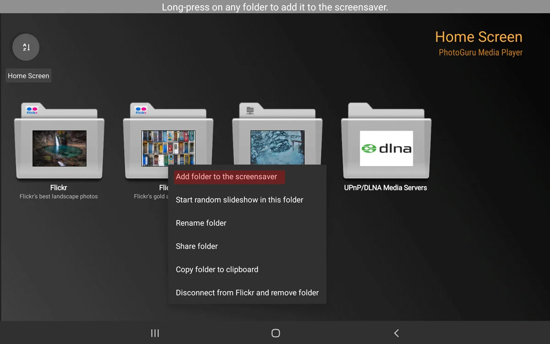The image size is (550, 344).
Task: Tap the Android home button
Action: click(x=275, y=333)
